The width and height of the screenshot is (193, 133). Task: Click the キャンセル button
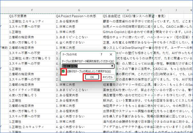tap(108, 77)
